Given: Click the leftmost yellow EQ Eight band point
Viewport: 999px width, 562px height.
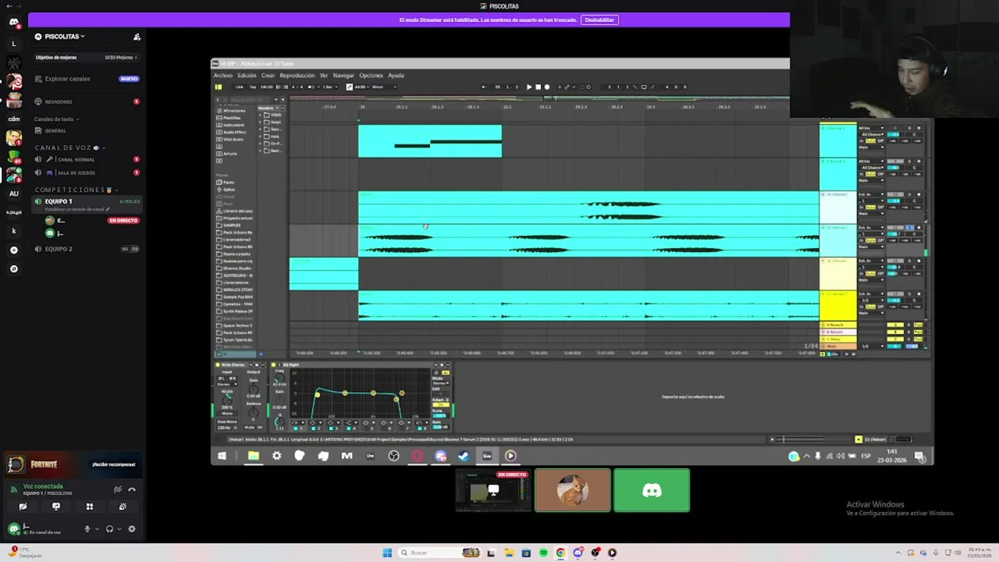Looking at the screenshot, I should (x=317, y=395).
